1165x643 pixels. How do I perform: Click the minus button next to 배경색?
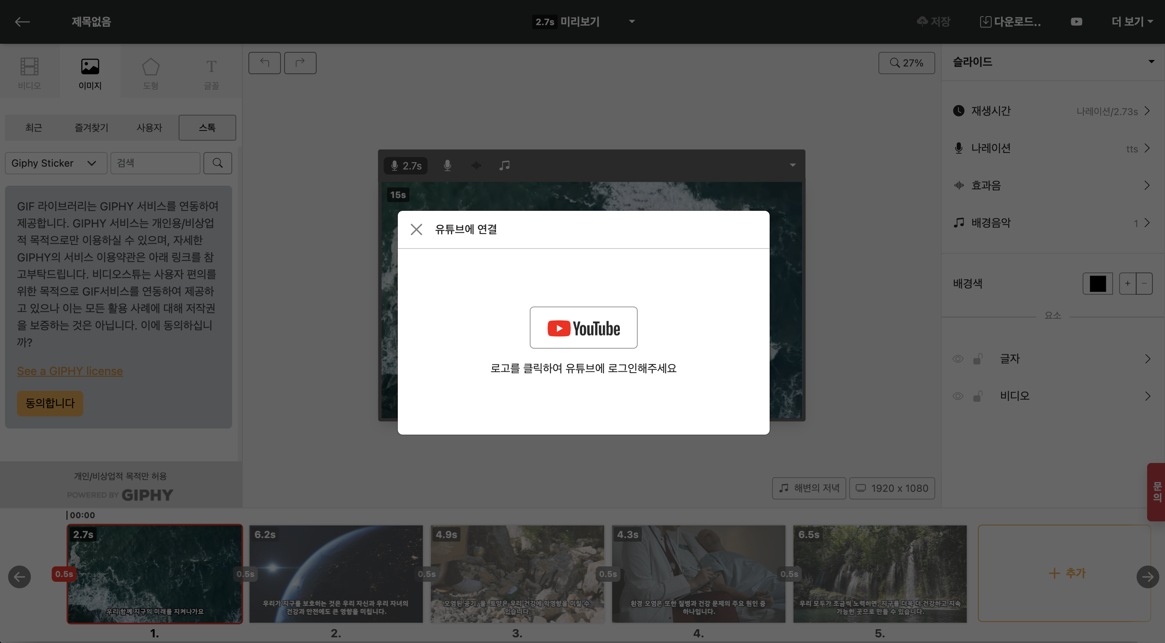(1144, 283)
